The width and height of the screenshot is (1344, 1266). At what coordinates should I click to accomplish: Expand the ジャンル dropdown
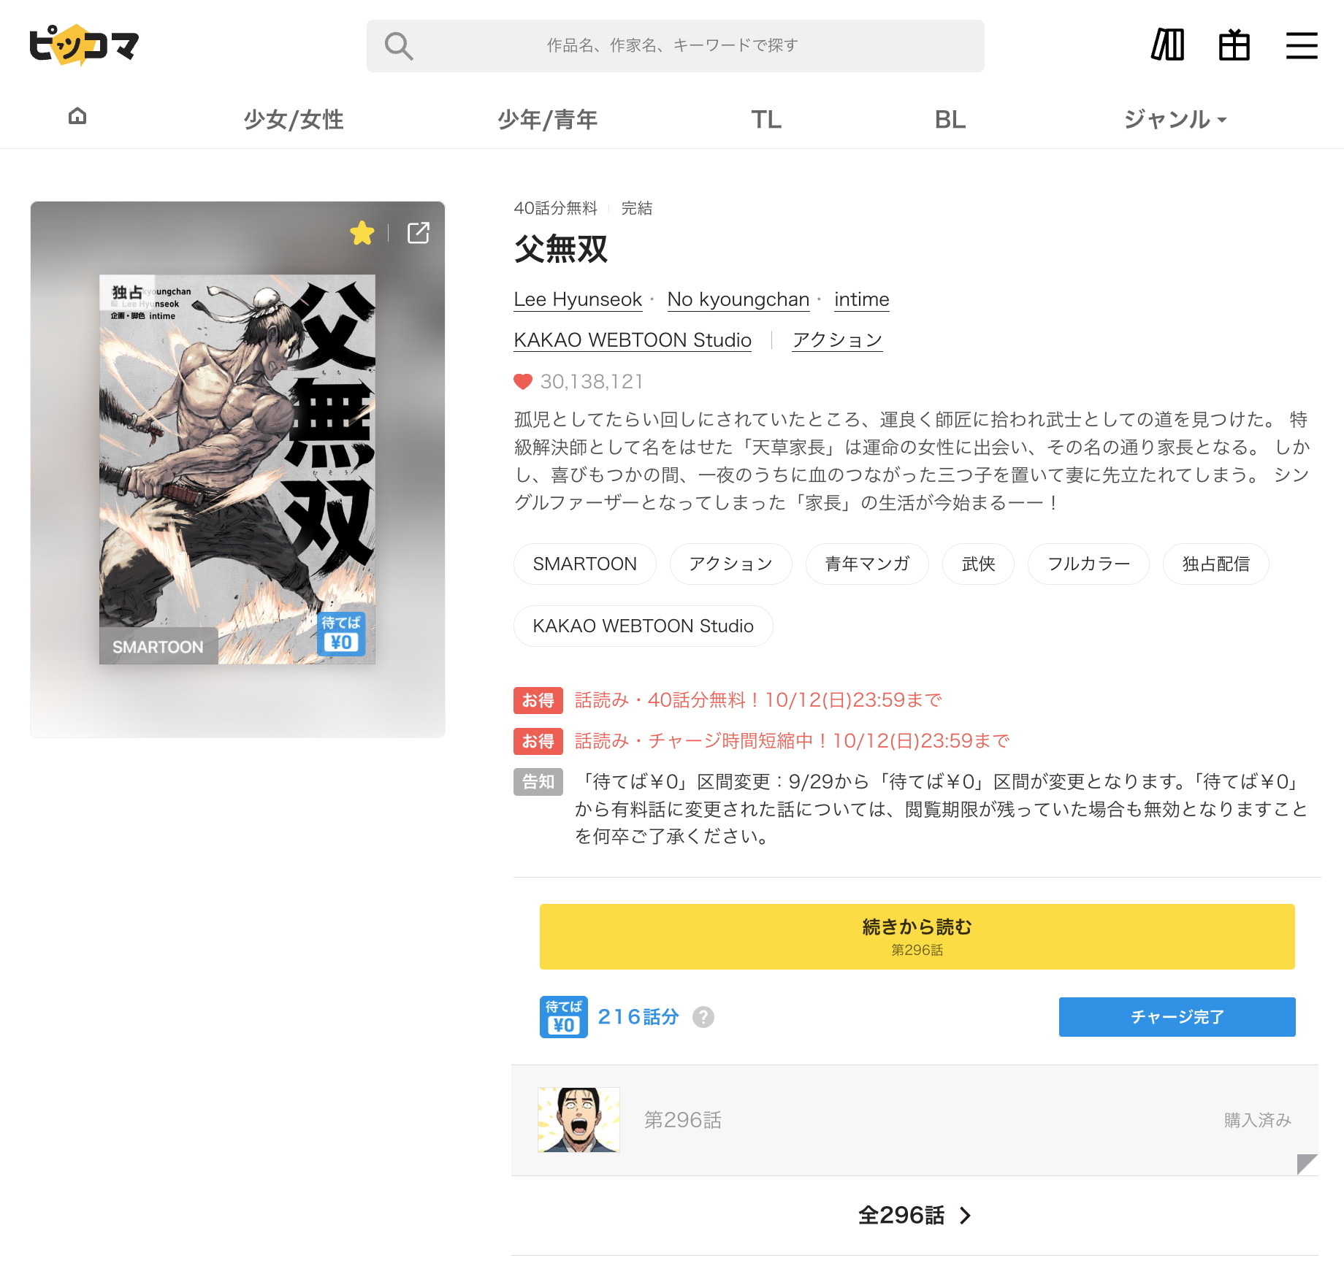(x=1175, y=119)
